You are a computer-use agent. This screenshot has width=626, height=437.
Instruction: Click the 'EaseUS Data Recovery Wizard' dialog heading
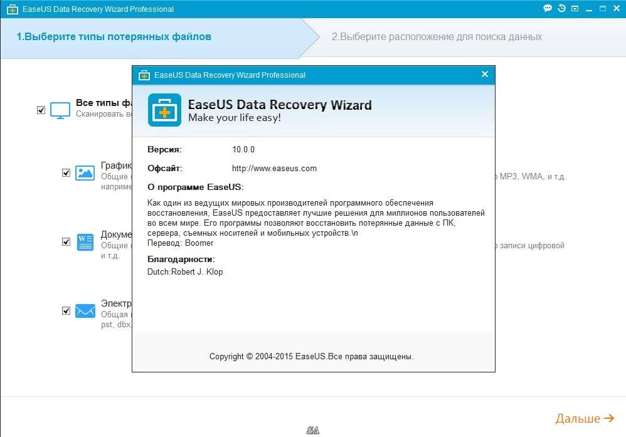click(280, 105)
